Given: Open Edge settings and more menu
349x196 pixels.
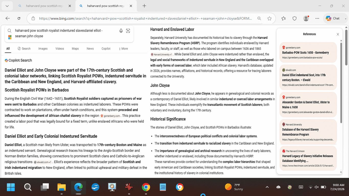Looking at the screenshot, I should click(x=317, y=18).
